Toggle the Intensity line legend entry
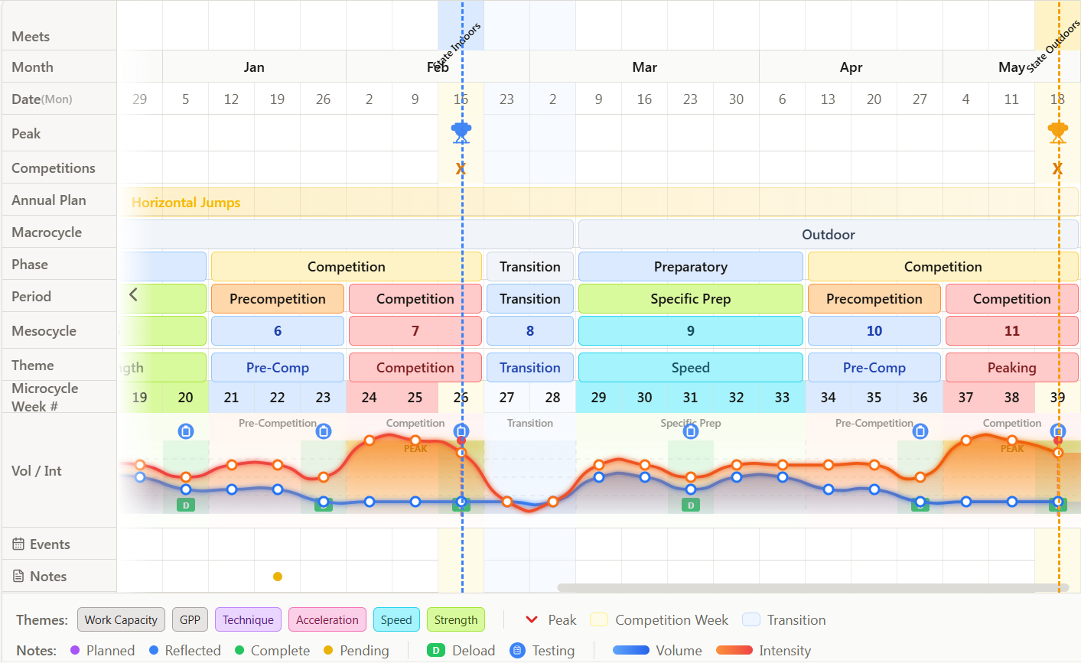 pos(764,651)
